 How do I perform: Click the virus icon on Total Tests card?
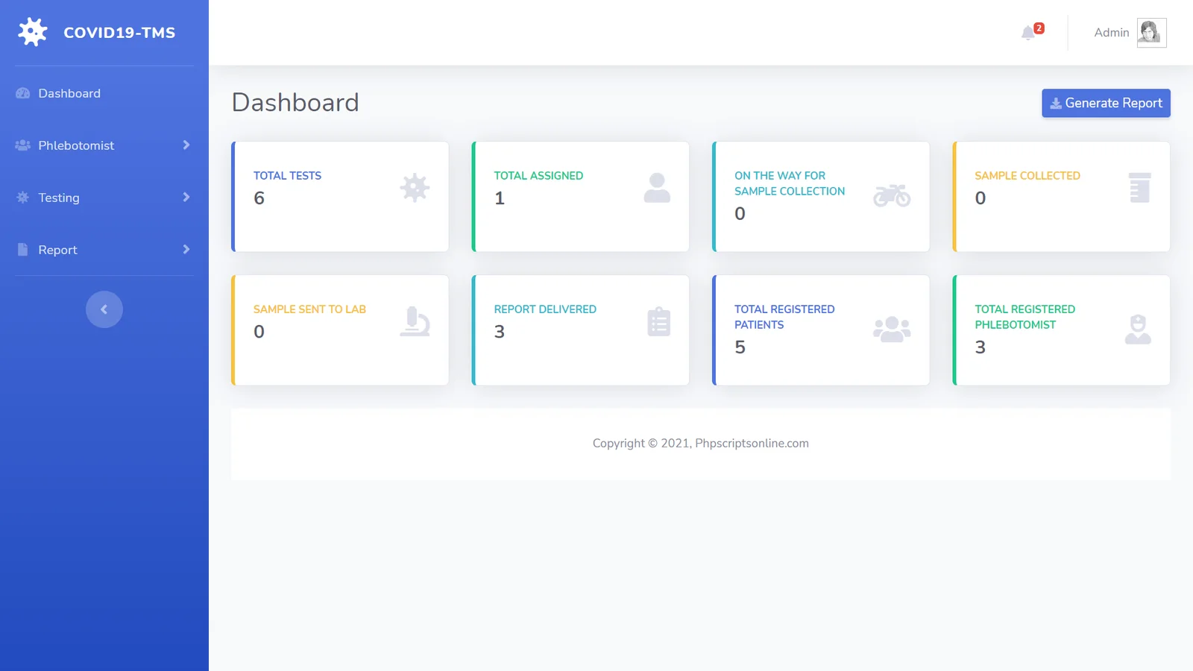[415, 188]
